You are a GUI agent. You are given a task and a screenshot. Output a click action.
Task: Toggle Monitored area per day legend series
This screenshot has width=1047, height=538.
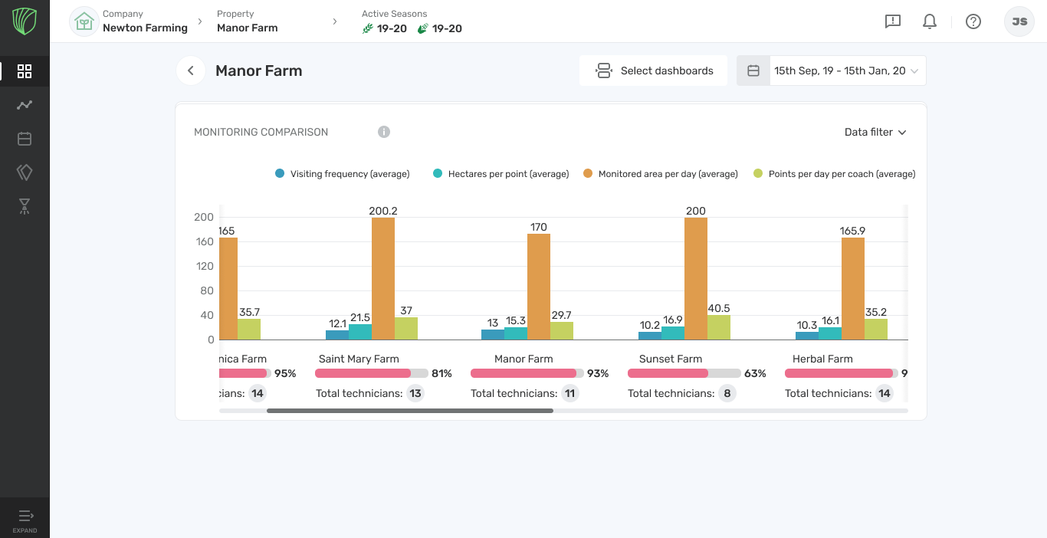[x=660, y=174]
